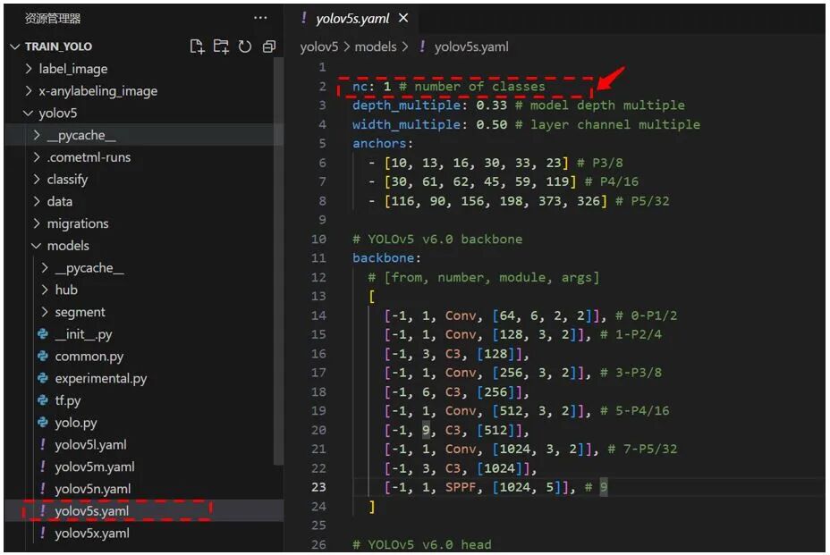Expand the classify folder
830x555 pixels.
70,179
